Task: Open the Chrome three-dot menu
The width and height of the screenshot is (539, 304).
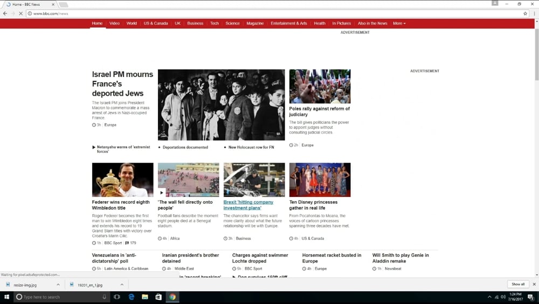Action: click(534, 13)
